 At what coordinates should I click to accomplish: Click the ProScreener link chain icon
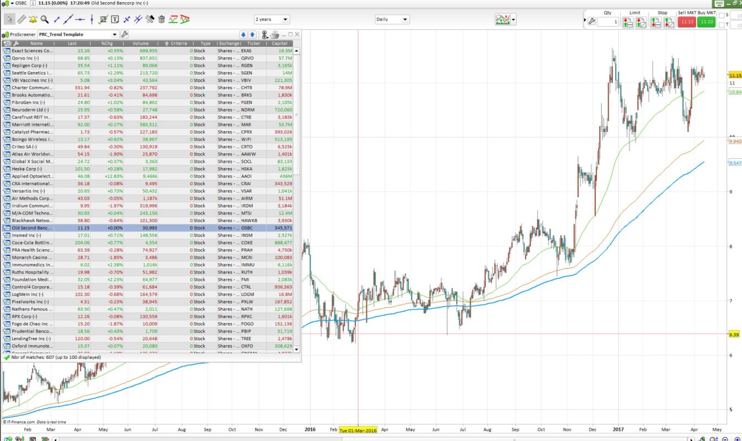[x=265, y=34]
